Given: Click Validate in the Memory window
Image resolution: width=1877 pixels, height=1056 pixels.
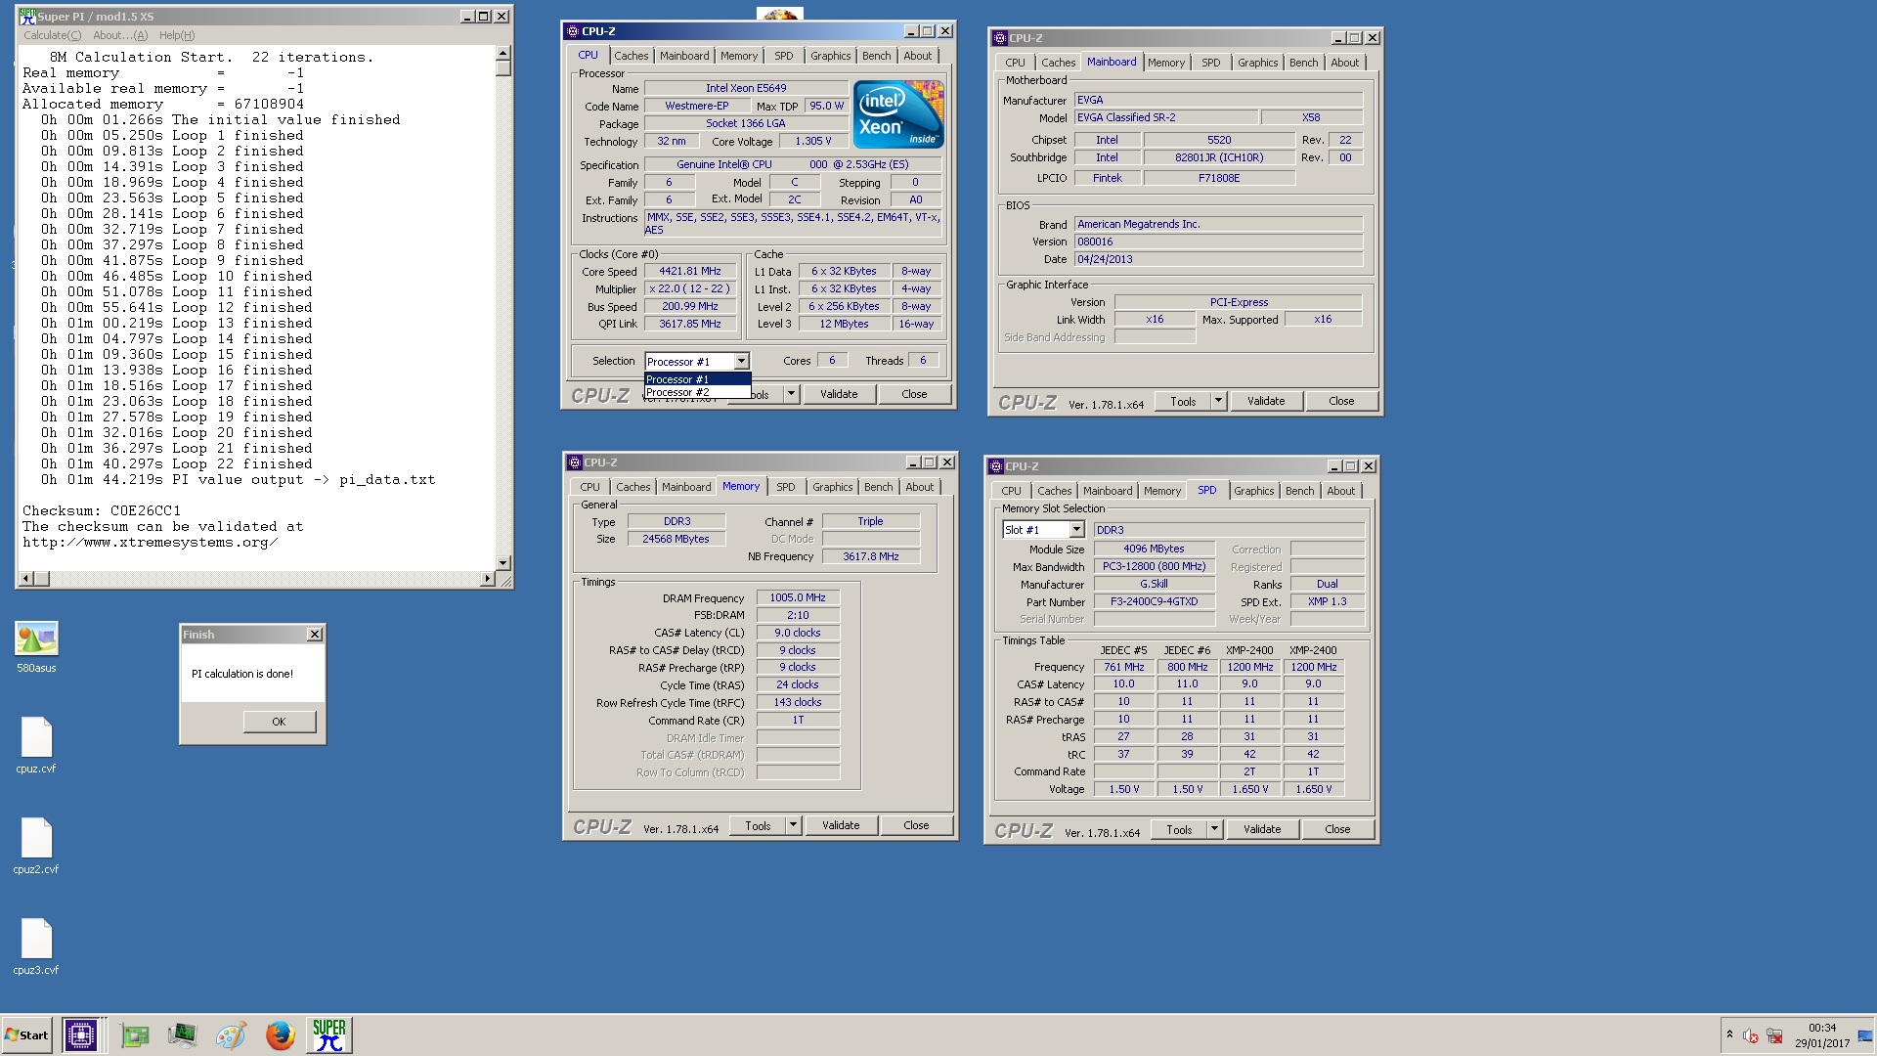Looking at the screenshot, I should pos(841,825).
